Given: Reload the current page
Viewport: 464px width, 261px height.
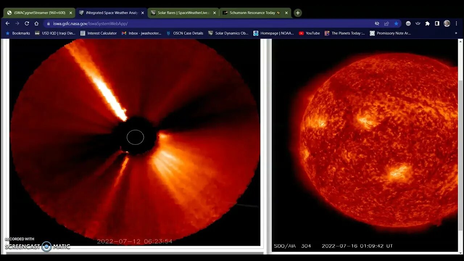Looking at the screenshot, I should 27,23.
